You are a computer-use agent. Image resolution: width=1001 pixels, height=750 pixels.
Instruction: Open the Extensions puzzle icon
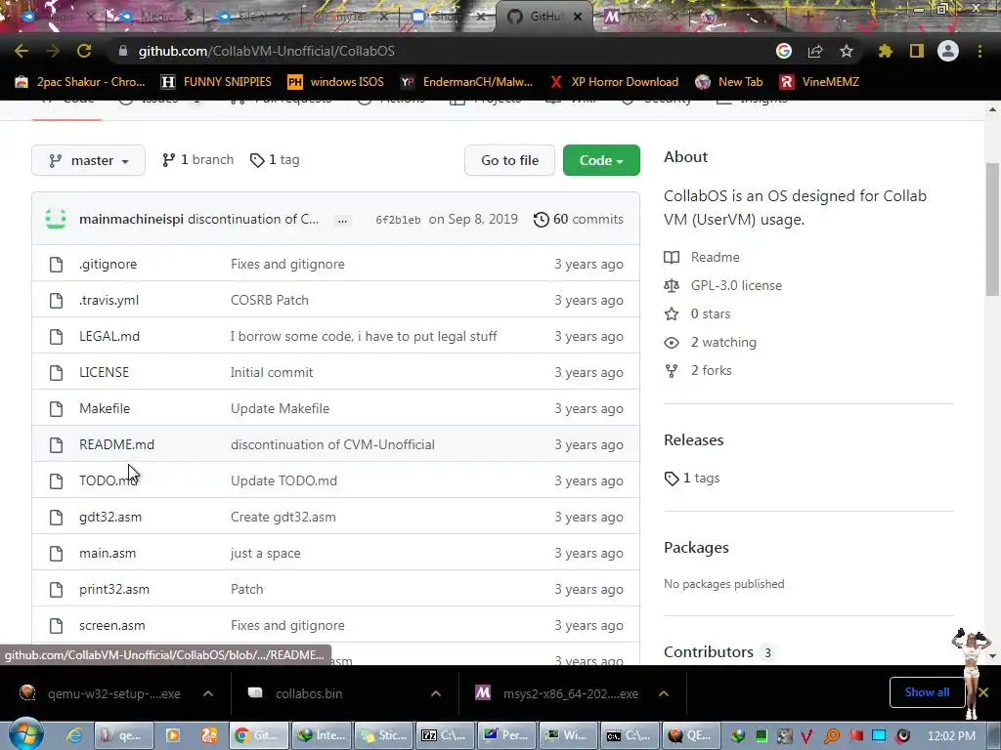coord(885,51)
